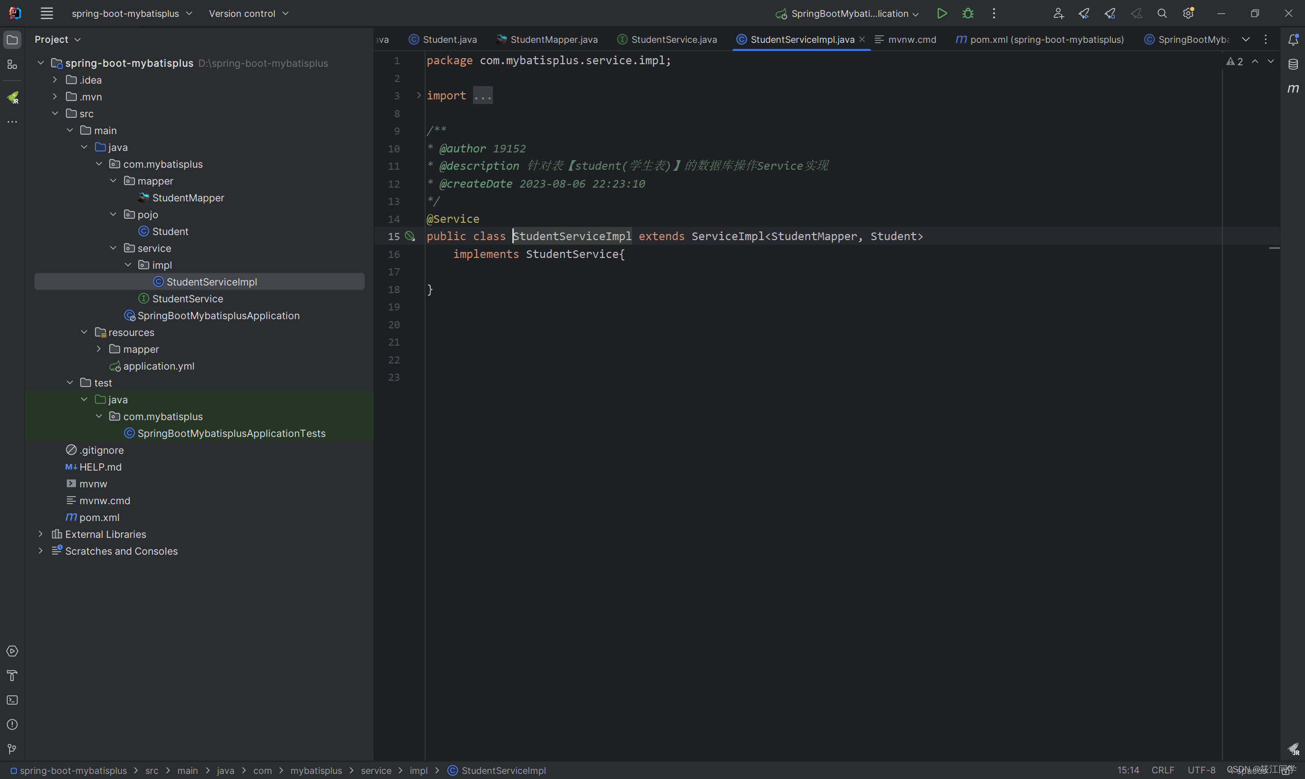Click the warnings indicator showing 2

1234,61
